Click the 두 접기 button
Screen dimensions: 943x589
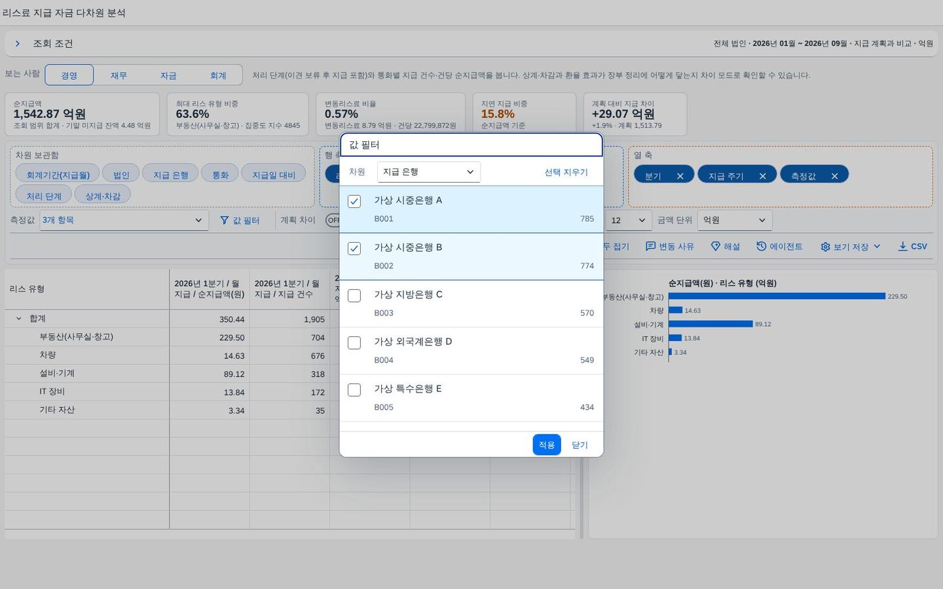[616, 247]
